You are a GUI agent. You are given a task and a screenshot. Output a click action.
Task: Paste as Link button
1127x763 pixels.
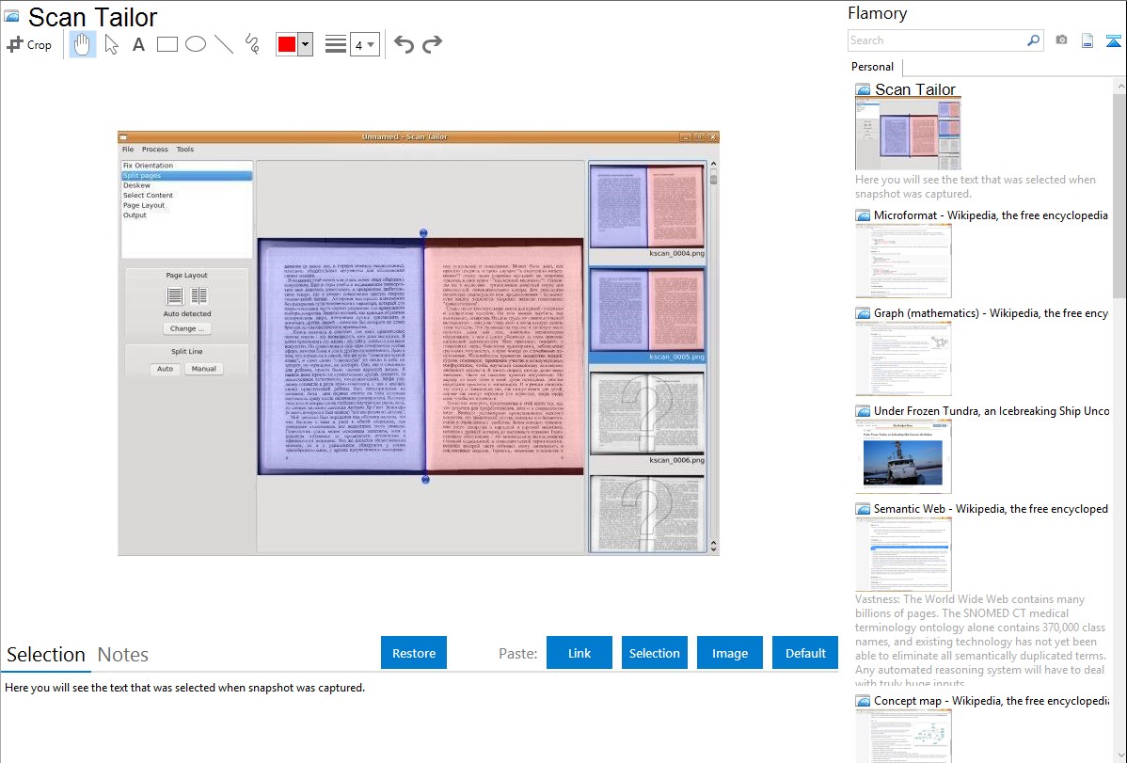pos(579,653)
